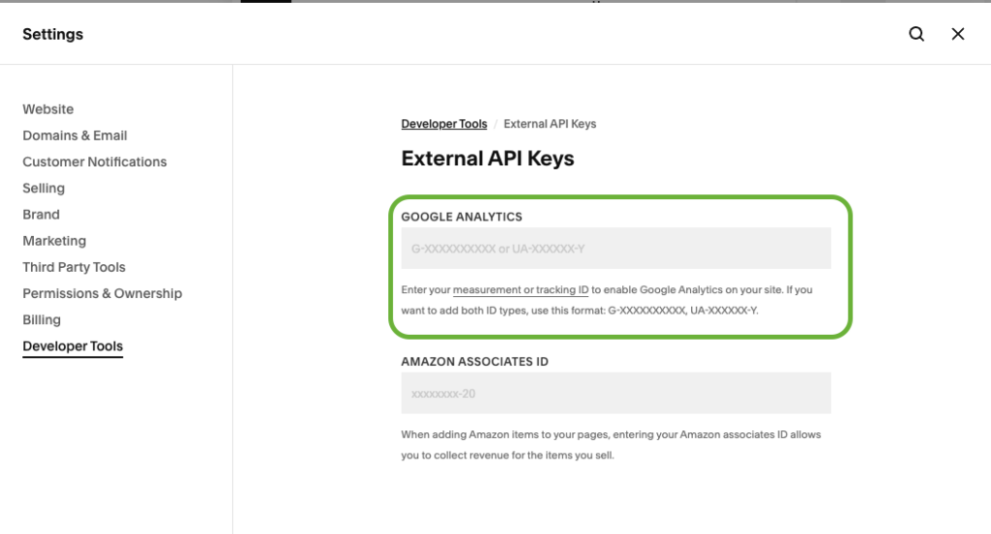The height and width of the screenshot is (534, 991).
Task: Go to Permissions & Ownership
Action: pyautogui.click(x=103, y=294)
